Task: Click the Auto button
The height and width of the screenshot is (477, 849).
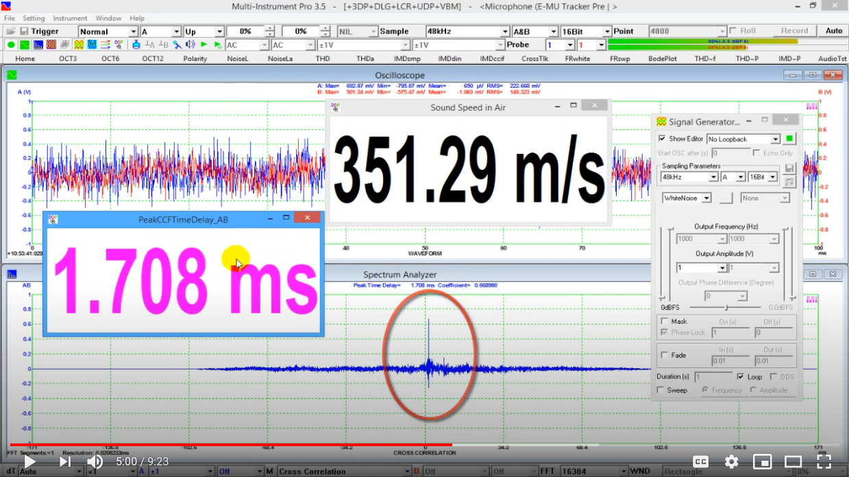Action: tap(834, 31)
